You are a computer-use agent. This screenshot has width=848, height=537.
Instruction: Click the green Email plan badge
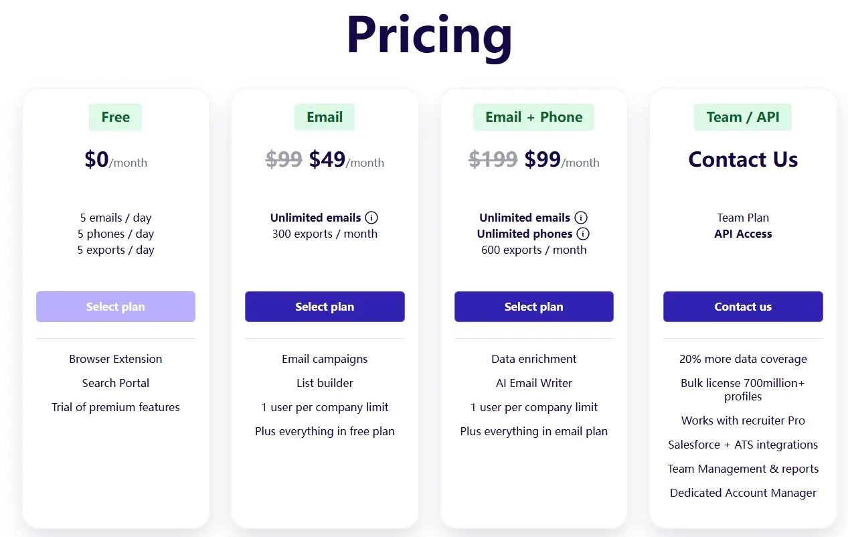tap(325, 117)
